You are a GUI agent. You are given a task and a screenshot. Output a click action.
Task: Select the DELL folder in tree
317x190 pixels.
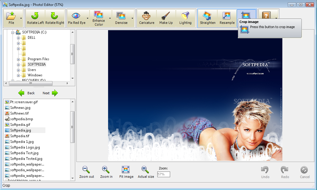click(x=31, y=38)
